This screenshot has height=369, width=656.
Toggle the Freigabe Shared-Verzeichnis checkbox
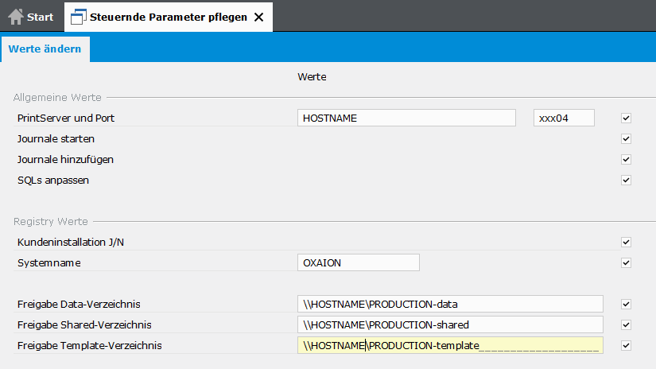coord(627,324)
